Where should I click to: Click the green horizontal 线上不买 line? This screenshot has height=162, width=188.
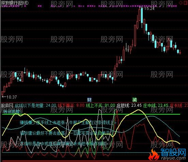91,114
